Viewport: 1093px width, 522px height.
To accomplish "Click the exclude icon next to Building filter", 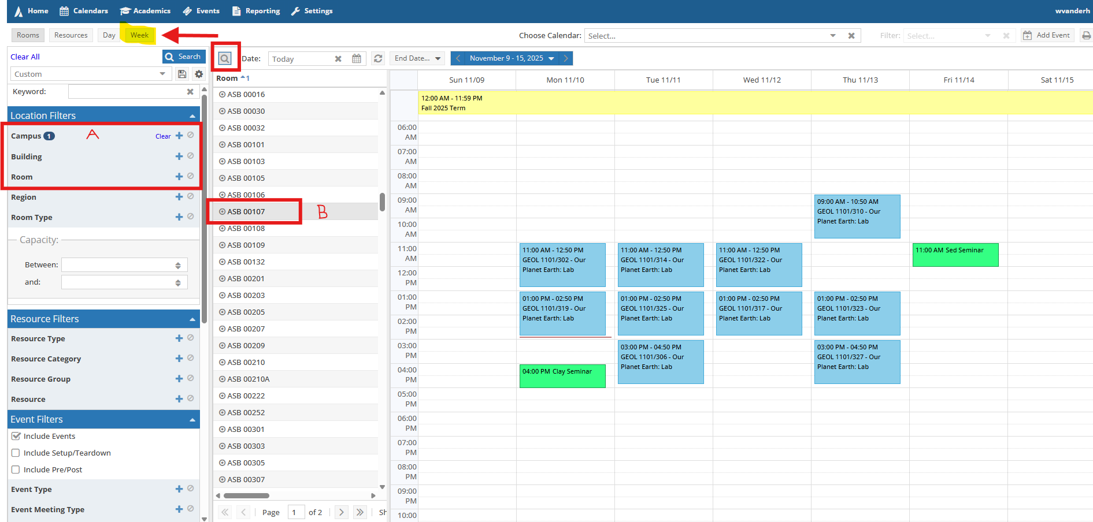I will tap(191, 156).
